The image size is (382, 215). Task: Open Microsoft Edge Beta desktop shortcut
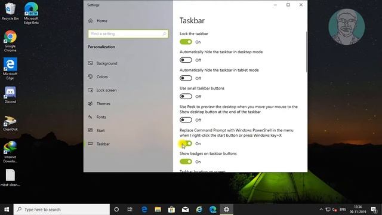point(31,13)
